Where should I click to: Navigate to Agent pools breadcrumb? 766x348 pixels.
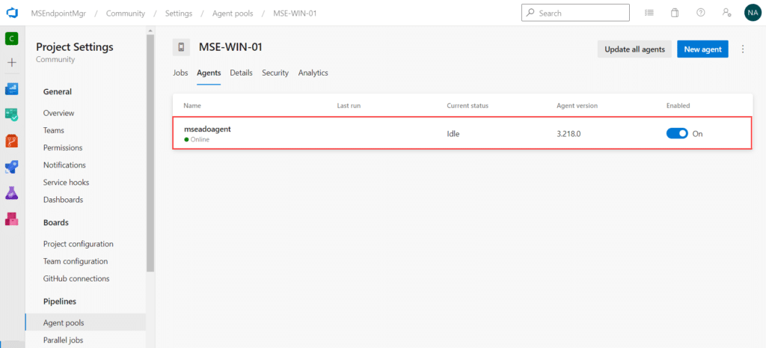(233, 13)
